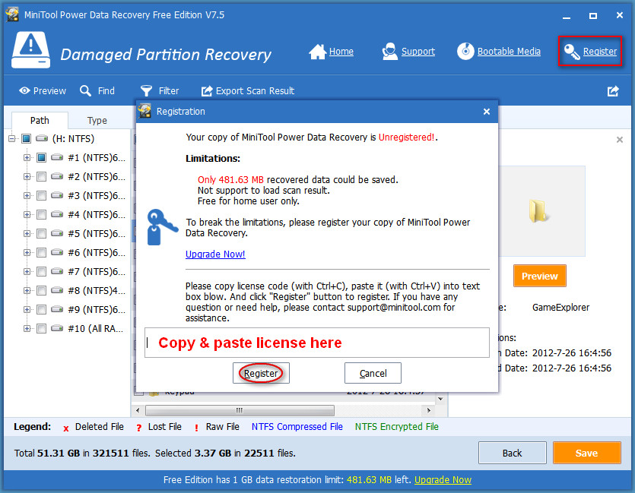635x493 pixels.
Task: Open Bootable Media link
Action: 509,52
